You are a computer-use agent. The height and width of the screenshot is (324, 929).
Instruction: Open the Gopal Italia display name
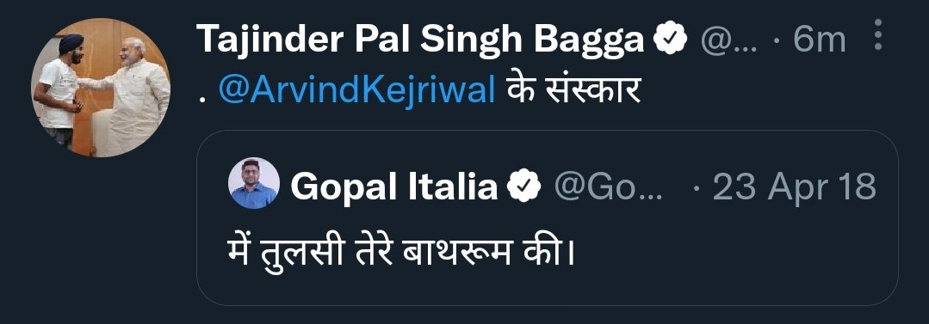click(394, 187)
